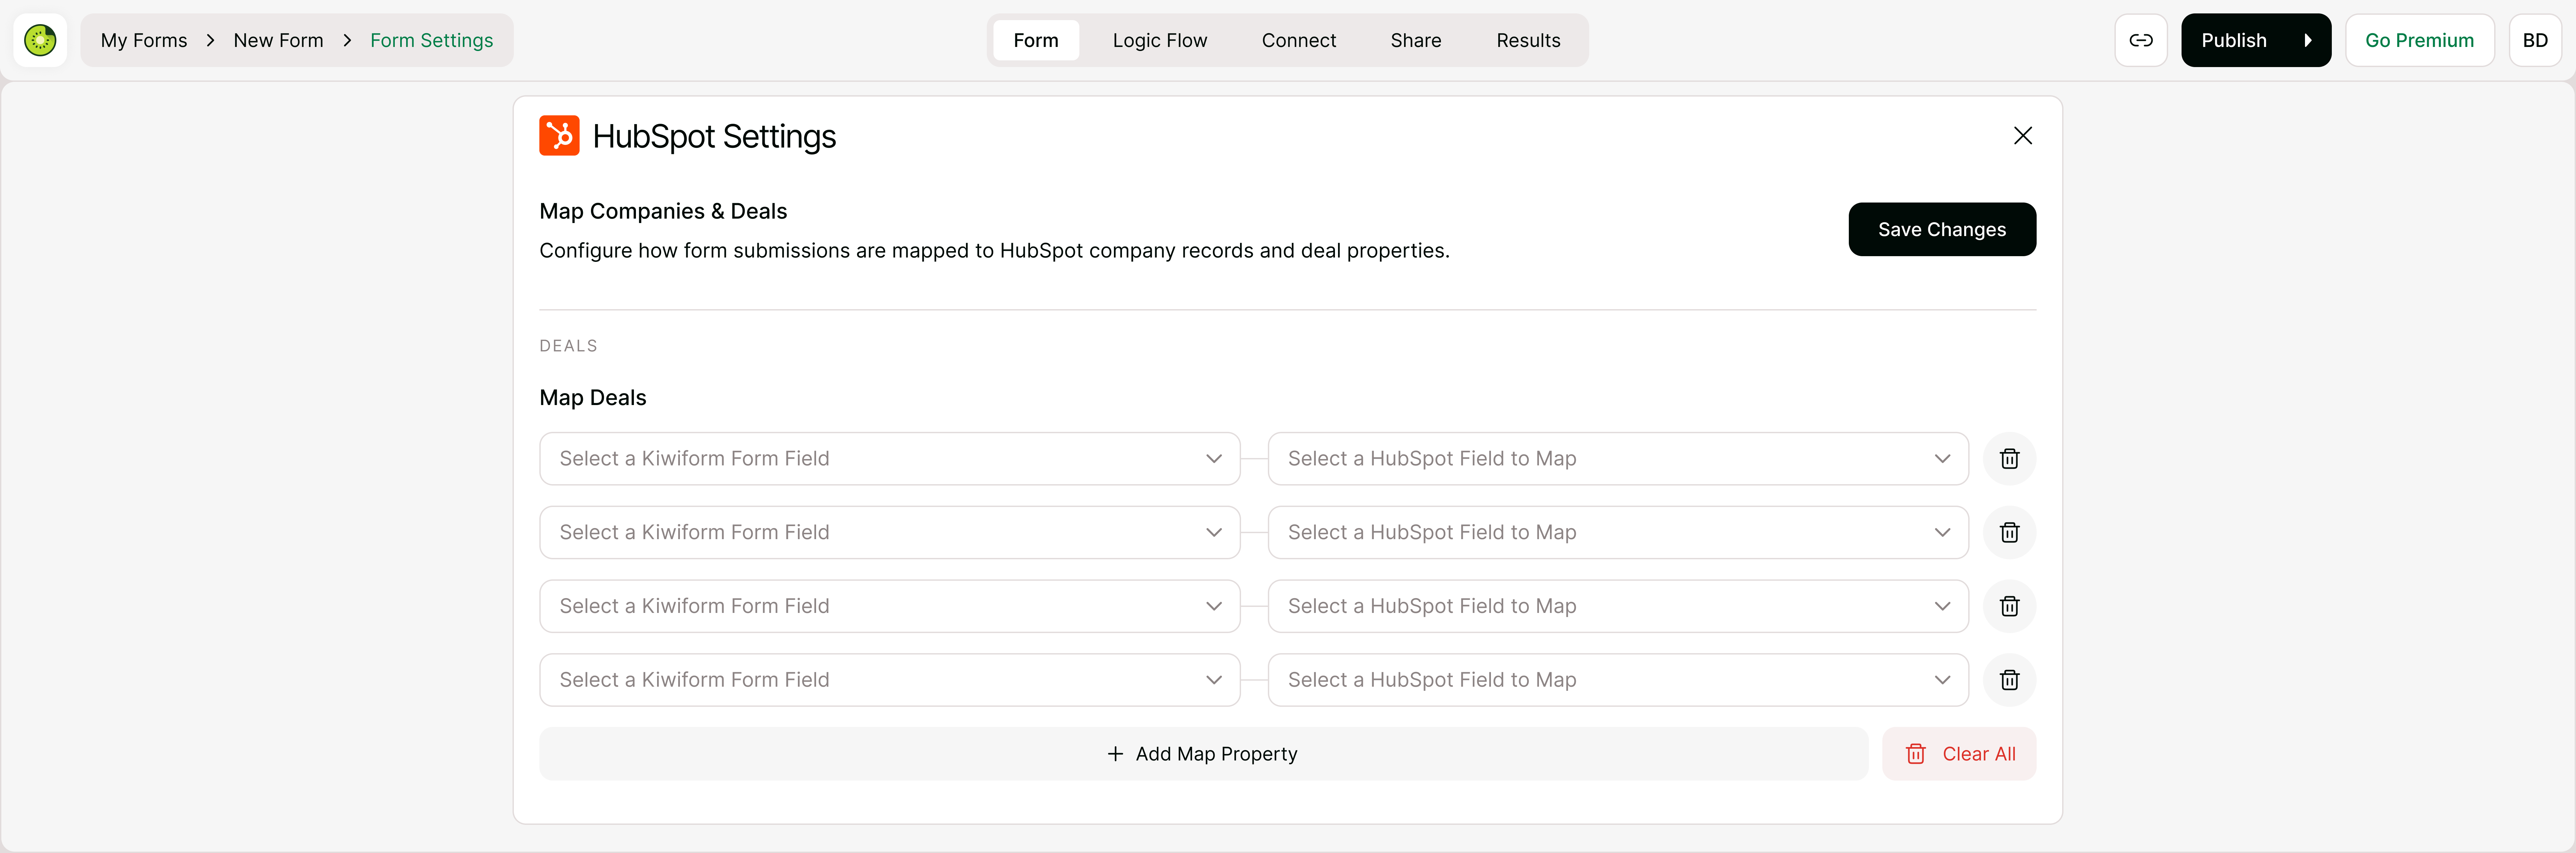Open the Connect tab
The width and height of the screenshot is (2576, 853).
pos(1298,40)
